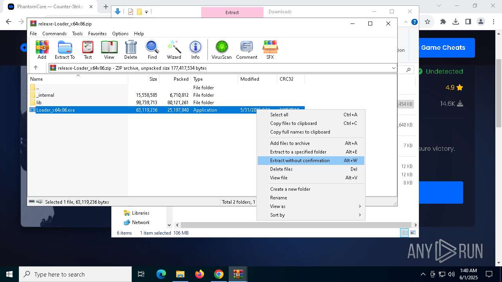Click the Find toolbar icon

pyautogui.click(x=152, y=50)
